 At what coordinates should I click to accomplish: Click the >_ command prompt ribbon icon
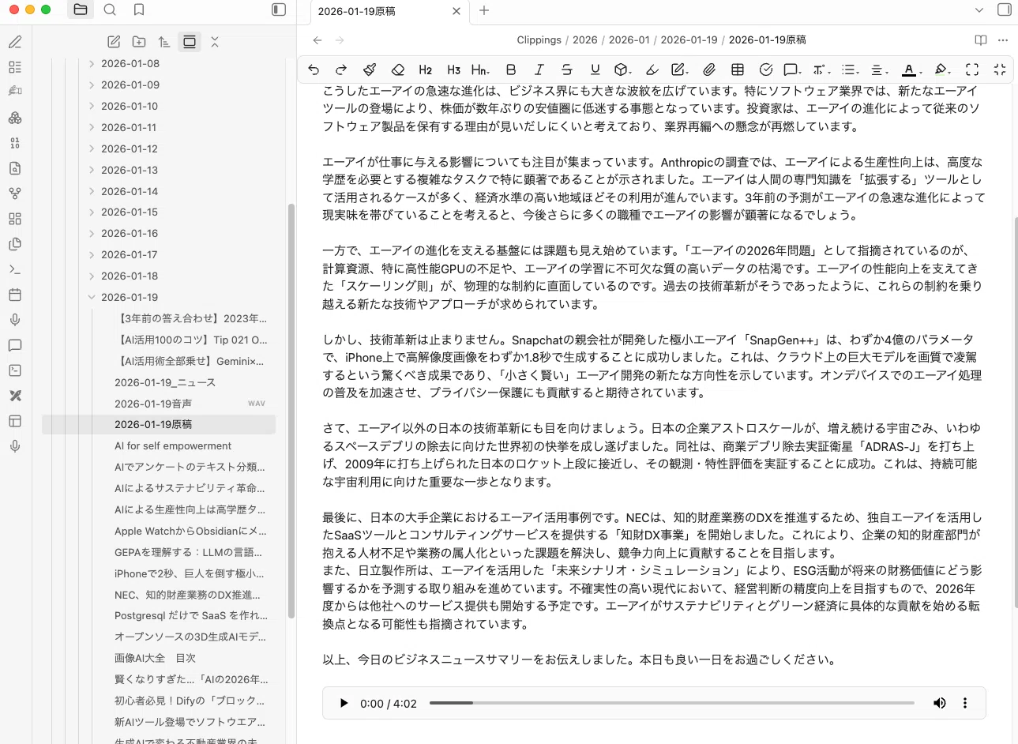pos(15,269)
